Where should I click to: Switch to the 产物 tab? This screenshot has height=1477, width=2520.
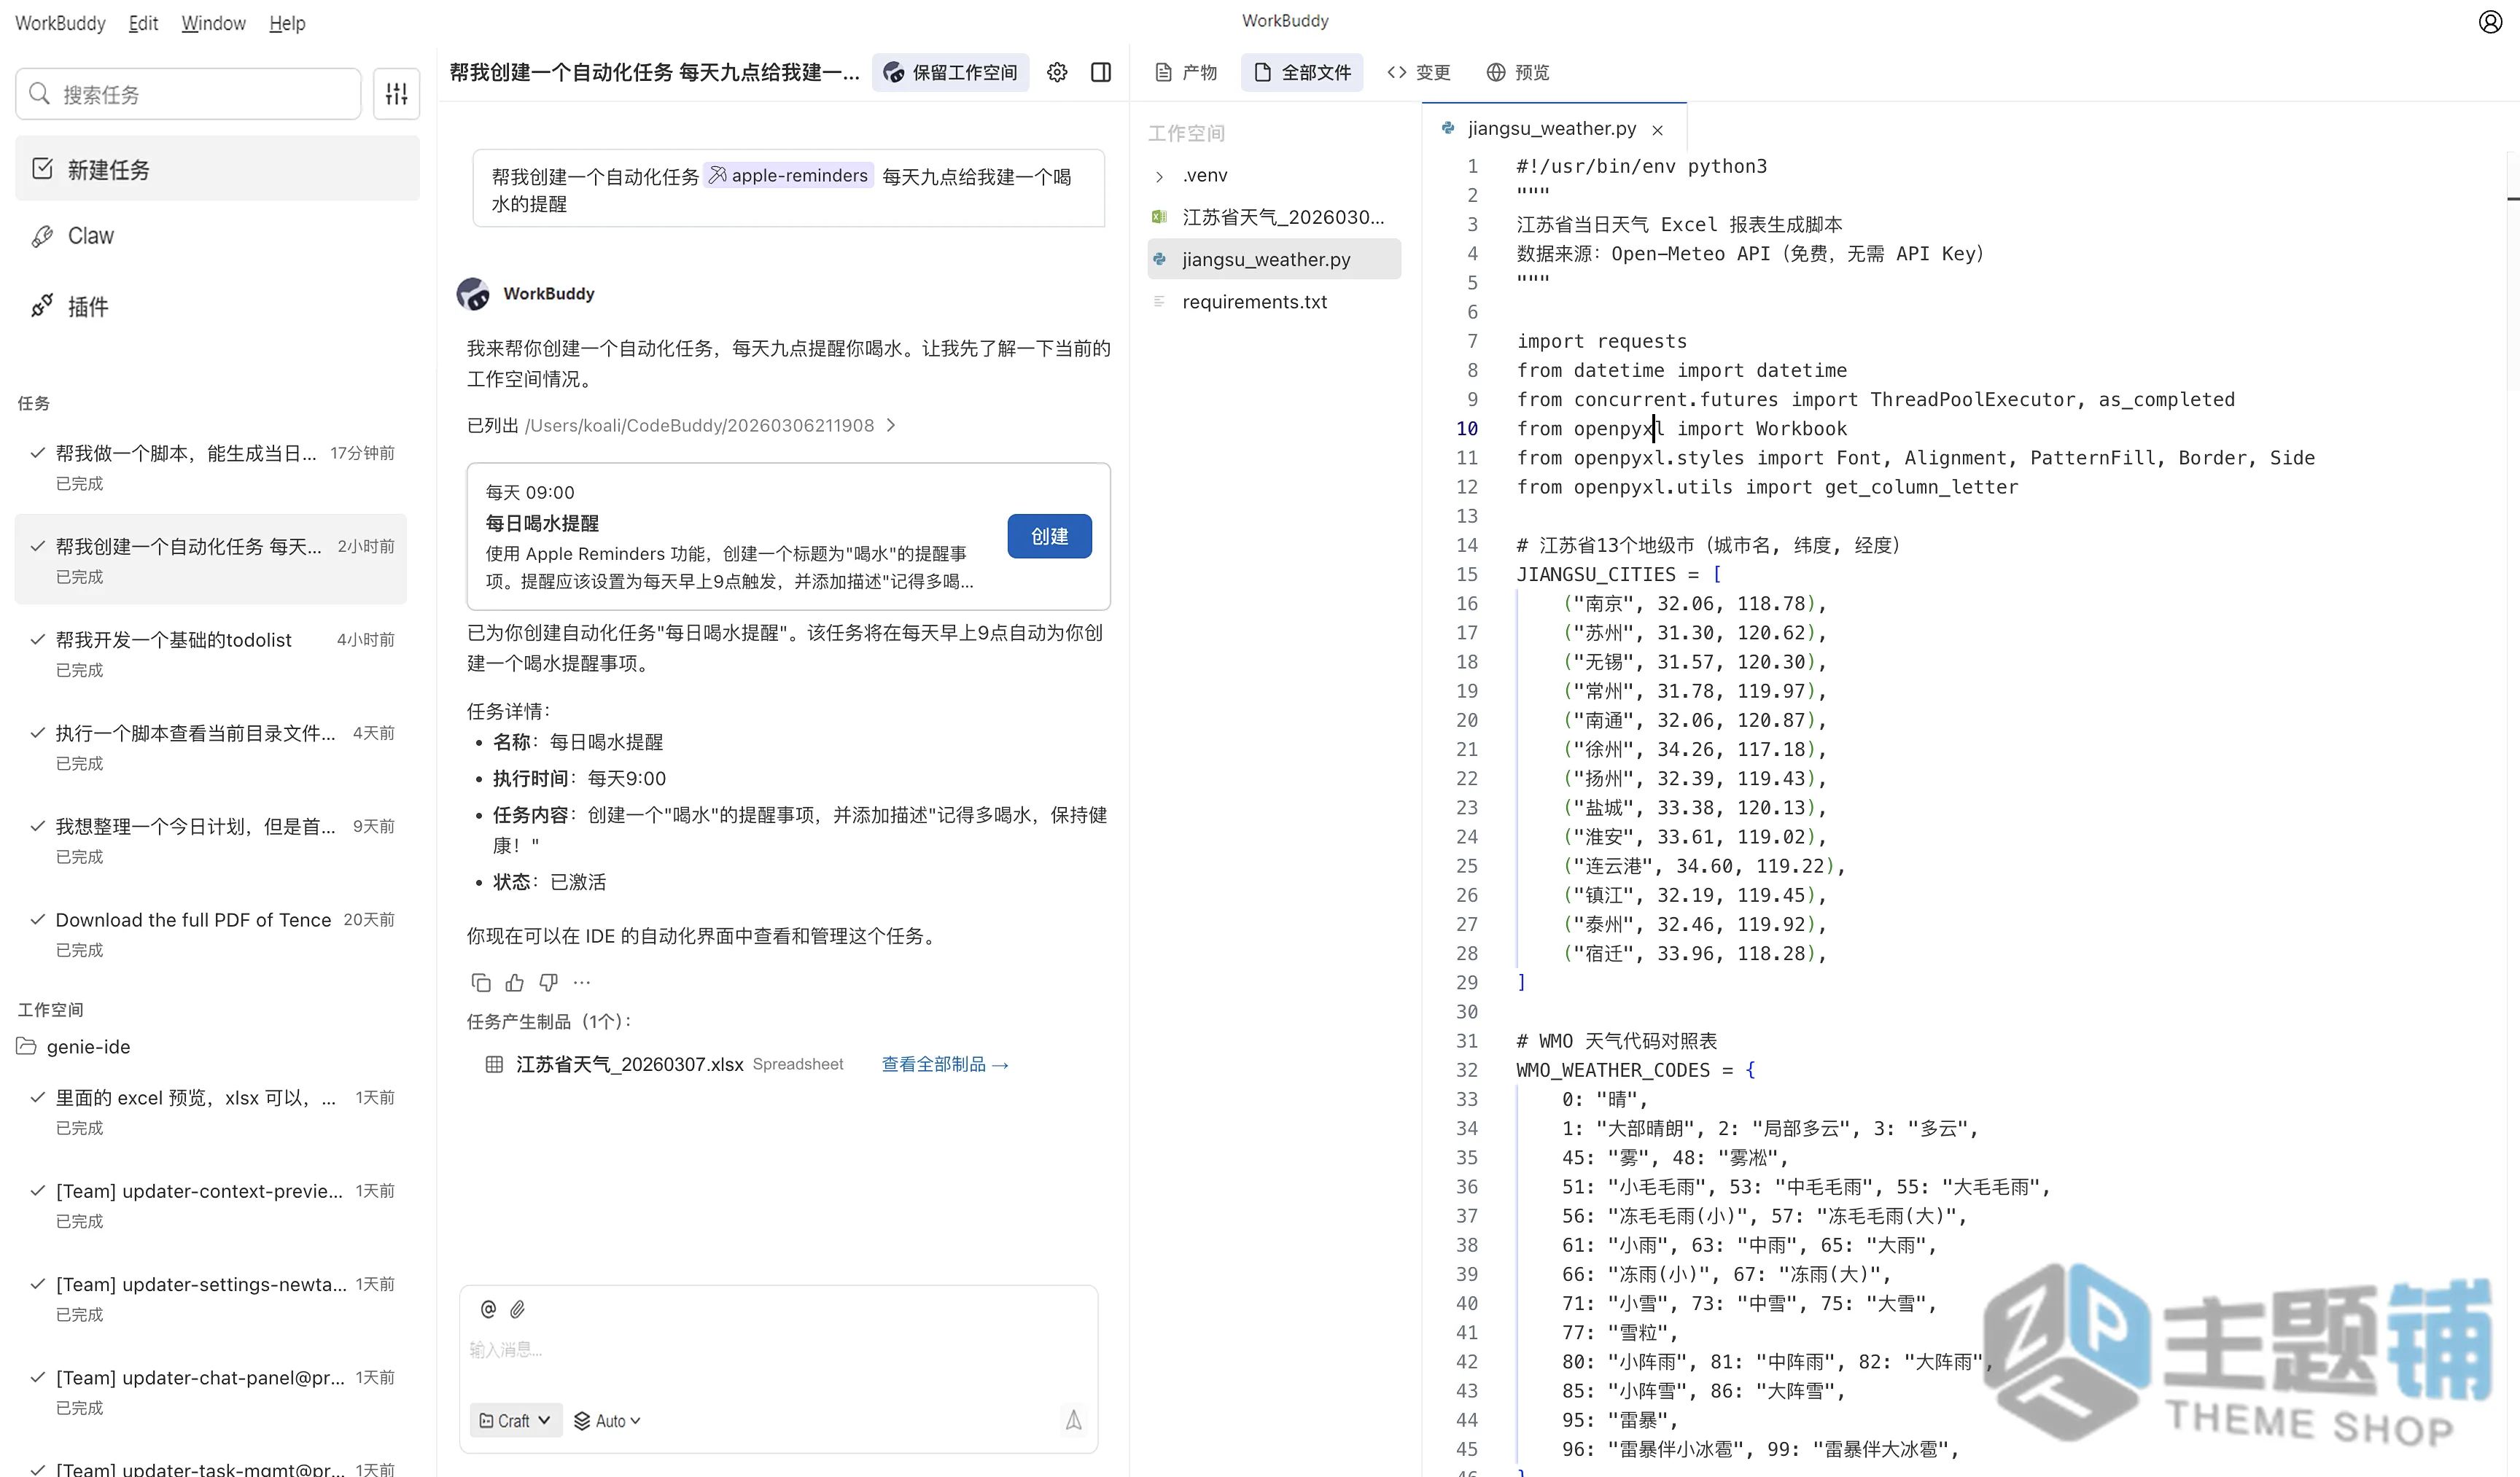click(x=1186, y=72)
